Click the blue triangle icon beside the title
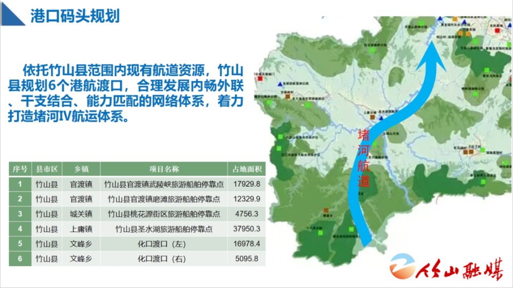Image resolution: width=513 pixels, height=288 pixels. tap(12, 14)
